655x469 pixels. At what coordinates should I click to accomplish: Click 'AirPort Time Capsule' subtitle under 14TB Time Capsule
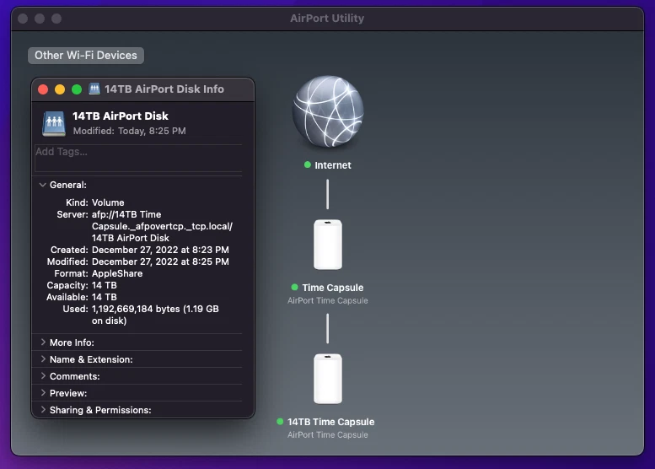(x=328, y=434)
